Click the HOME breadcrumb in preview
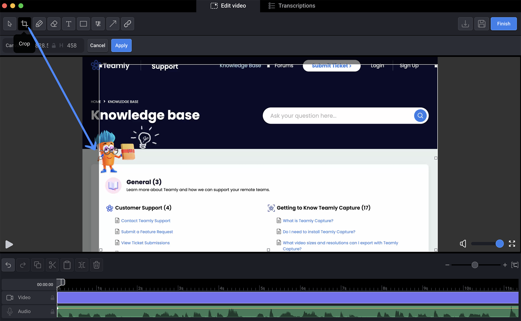Image resolution: width=521 pixels, height=321 pixels. (96, 102)
